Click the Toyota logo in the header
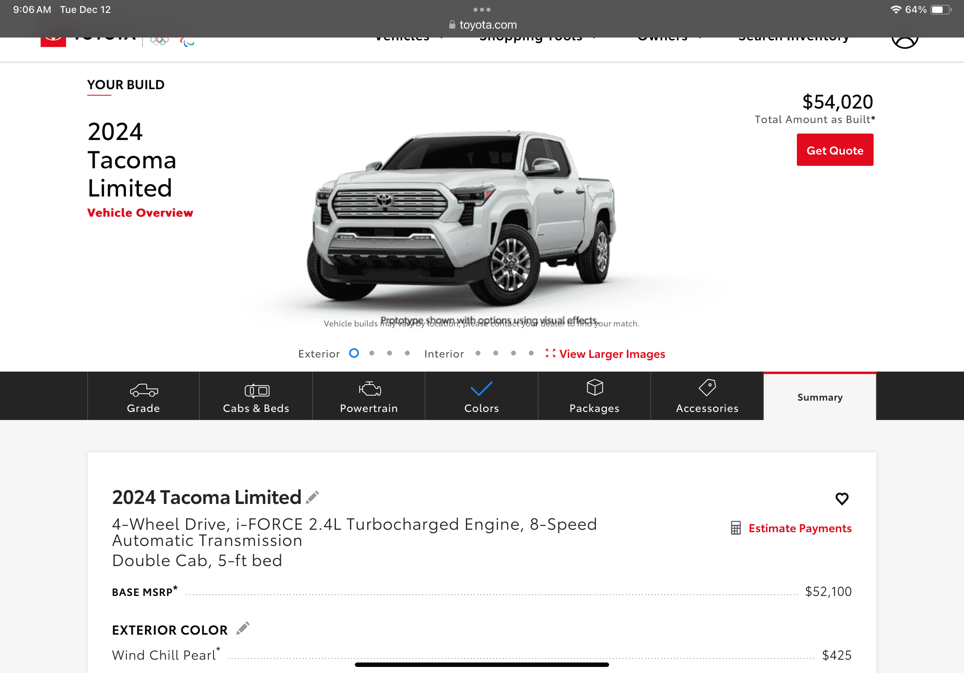Viewport: 964px width, 673px height. point(53,42)
